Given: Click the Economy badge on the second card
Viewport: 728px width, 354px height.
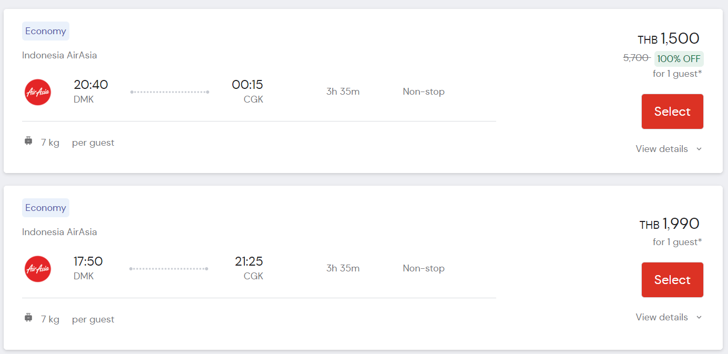Looking at the screenshot, I should [x=46, y=208].
